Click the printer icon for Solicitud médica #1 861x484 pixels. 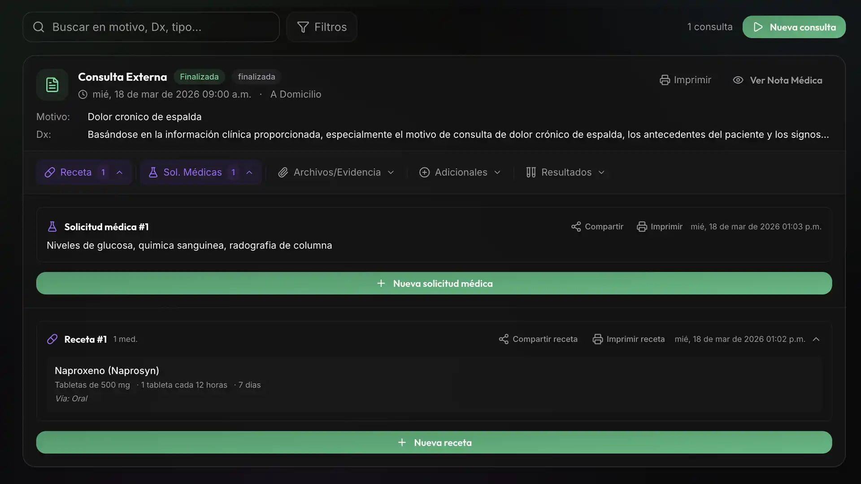642,227
